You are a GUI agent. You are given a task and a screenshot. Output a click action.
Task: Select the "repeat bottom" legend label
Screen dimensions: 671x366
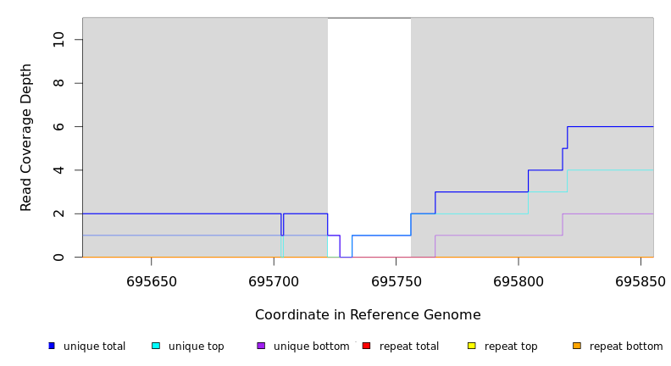pos(626,347)
